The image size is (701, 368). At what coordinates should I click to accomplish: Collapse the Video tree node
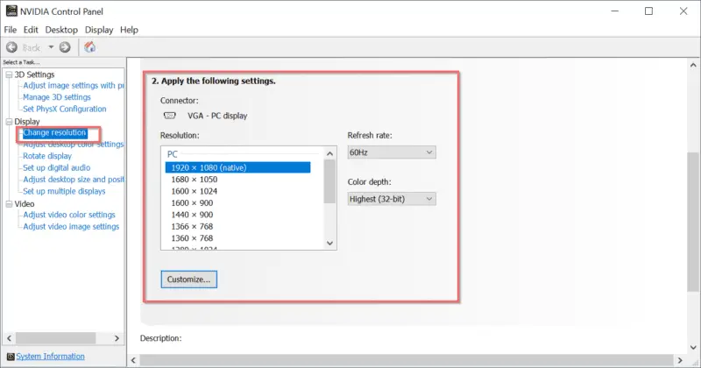[9, 204]
